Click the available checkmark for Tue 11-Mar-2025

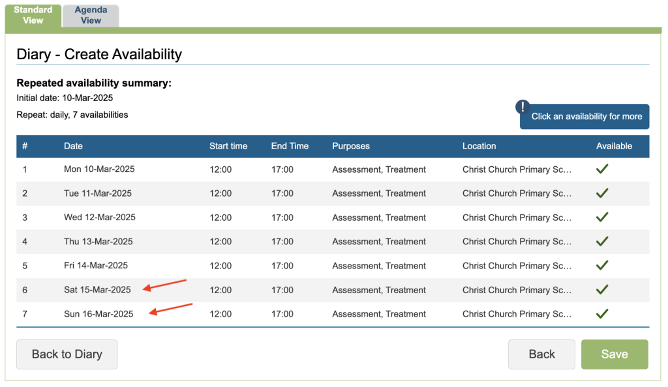(602, 193)
